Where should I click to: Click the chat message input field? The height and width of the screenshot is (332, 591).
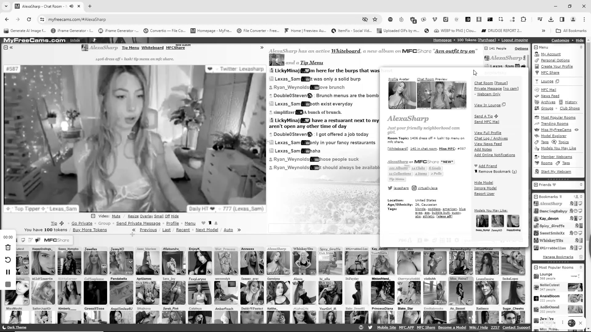(324, 228)
